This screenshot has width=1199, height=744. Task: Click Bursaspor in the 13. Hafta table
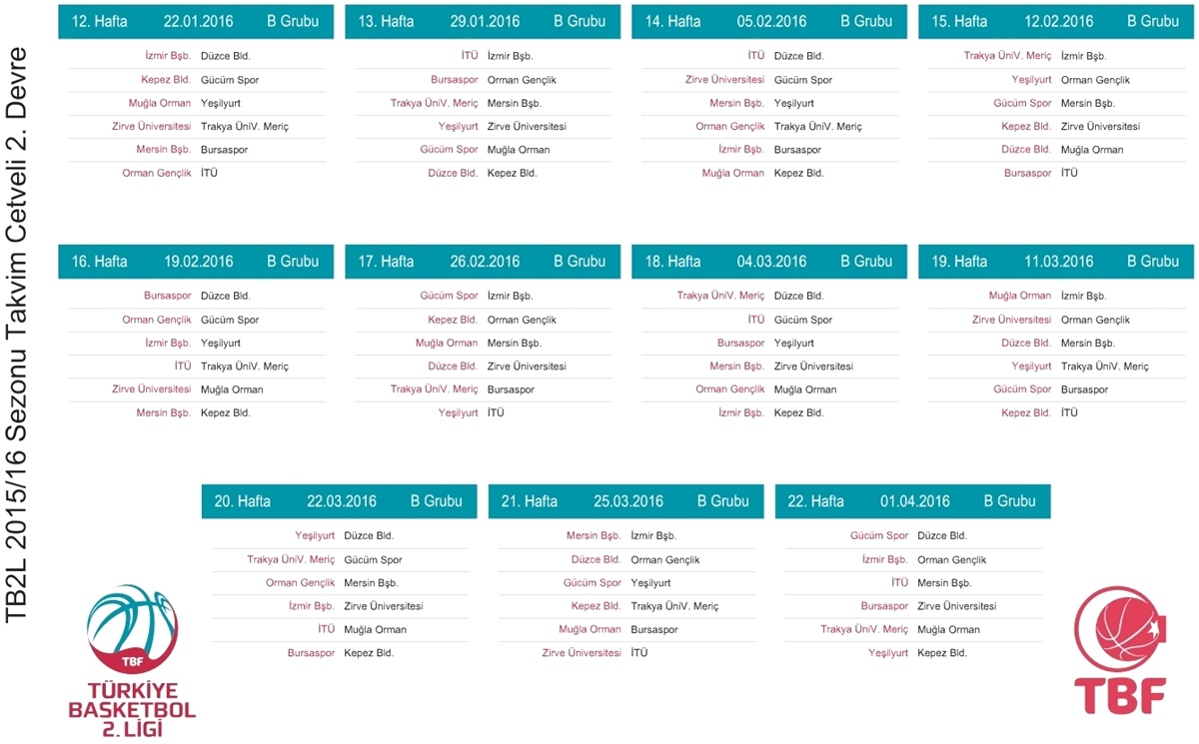click(x=454, y=80)
